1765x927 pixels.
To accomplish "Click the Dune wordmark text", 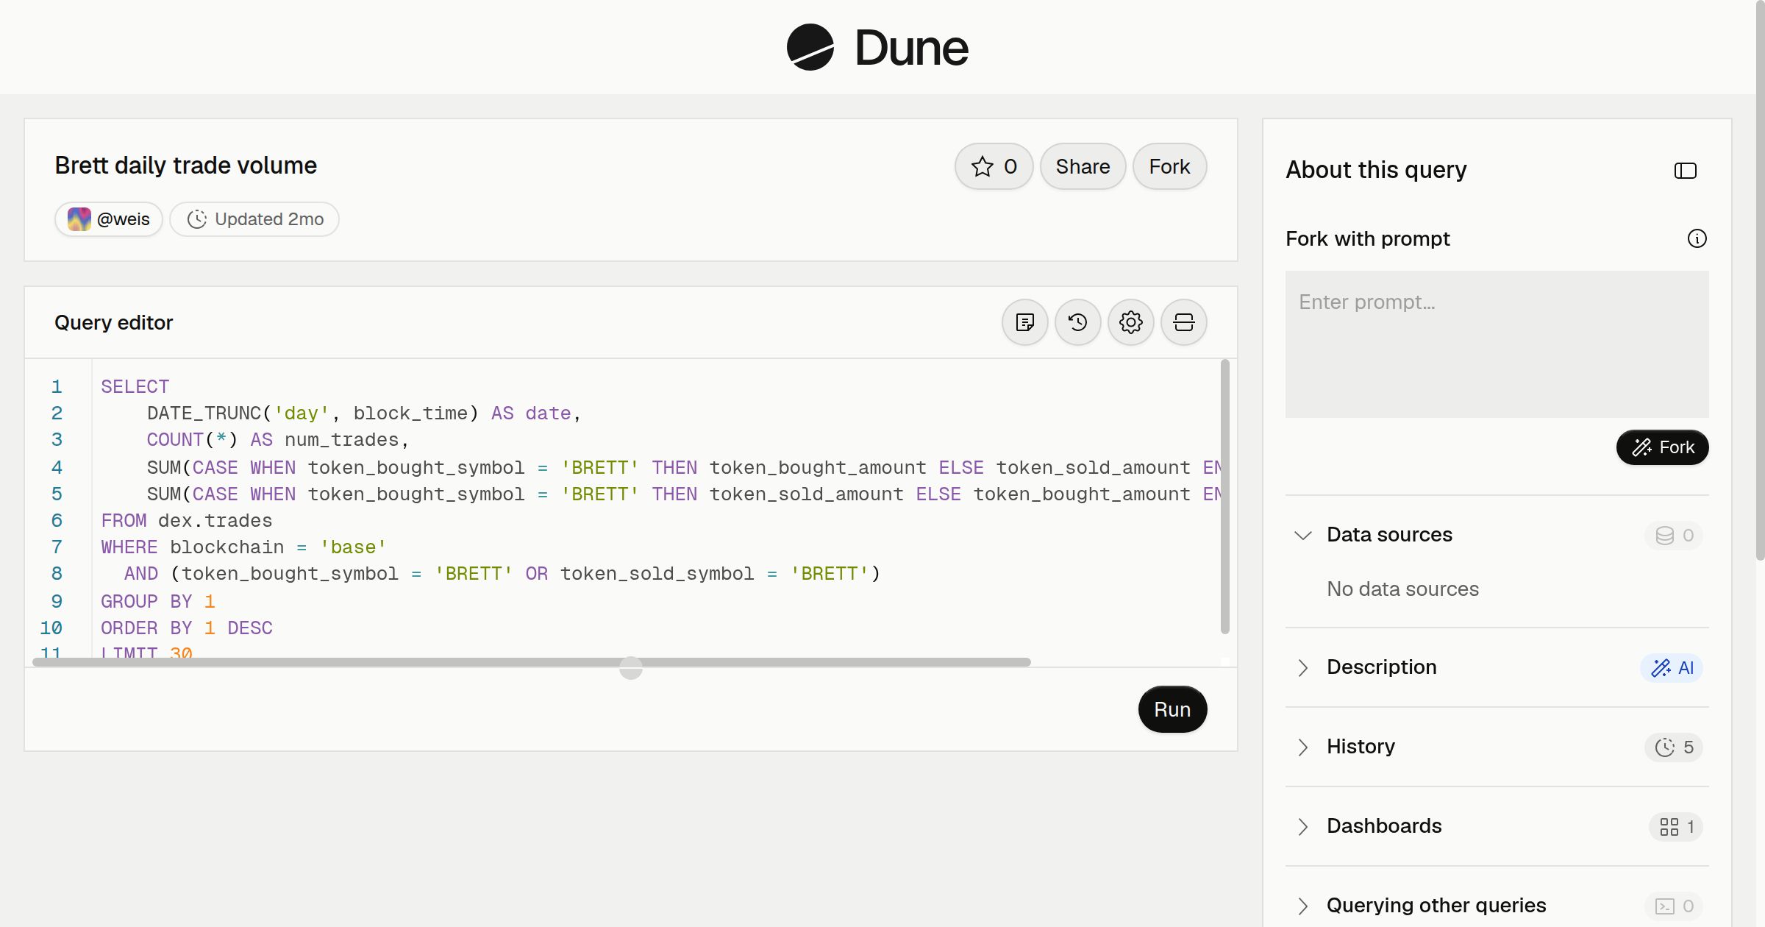I will click(912, 47).
